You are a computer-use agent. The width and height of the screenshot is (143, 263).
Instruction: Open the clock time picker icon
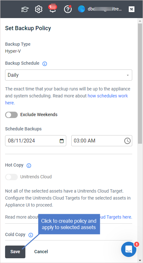point(127,141)
